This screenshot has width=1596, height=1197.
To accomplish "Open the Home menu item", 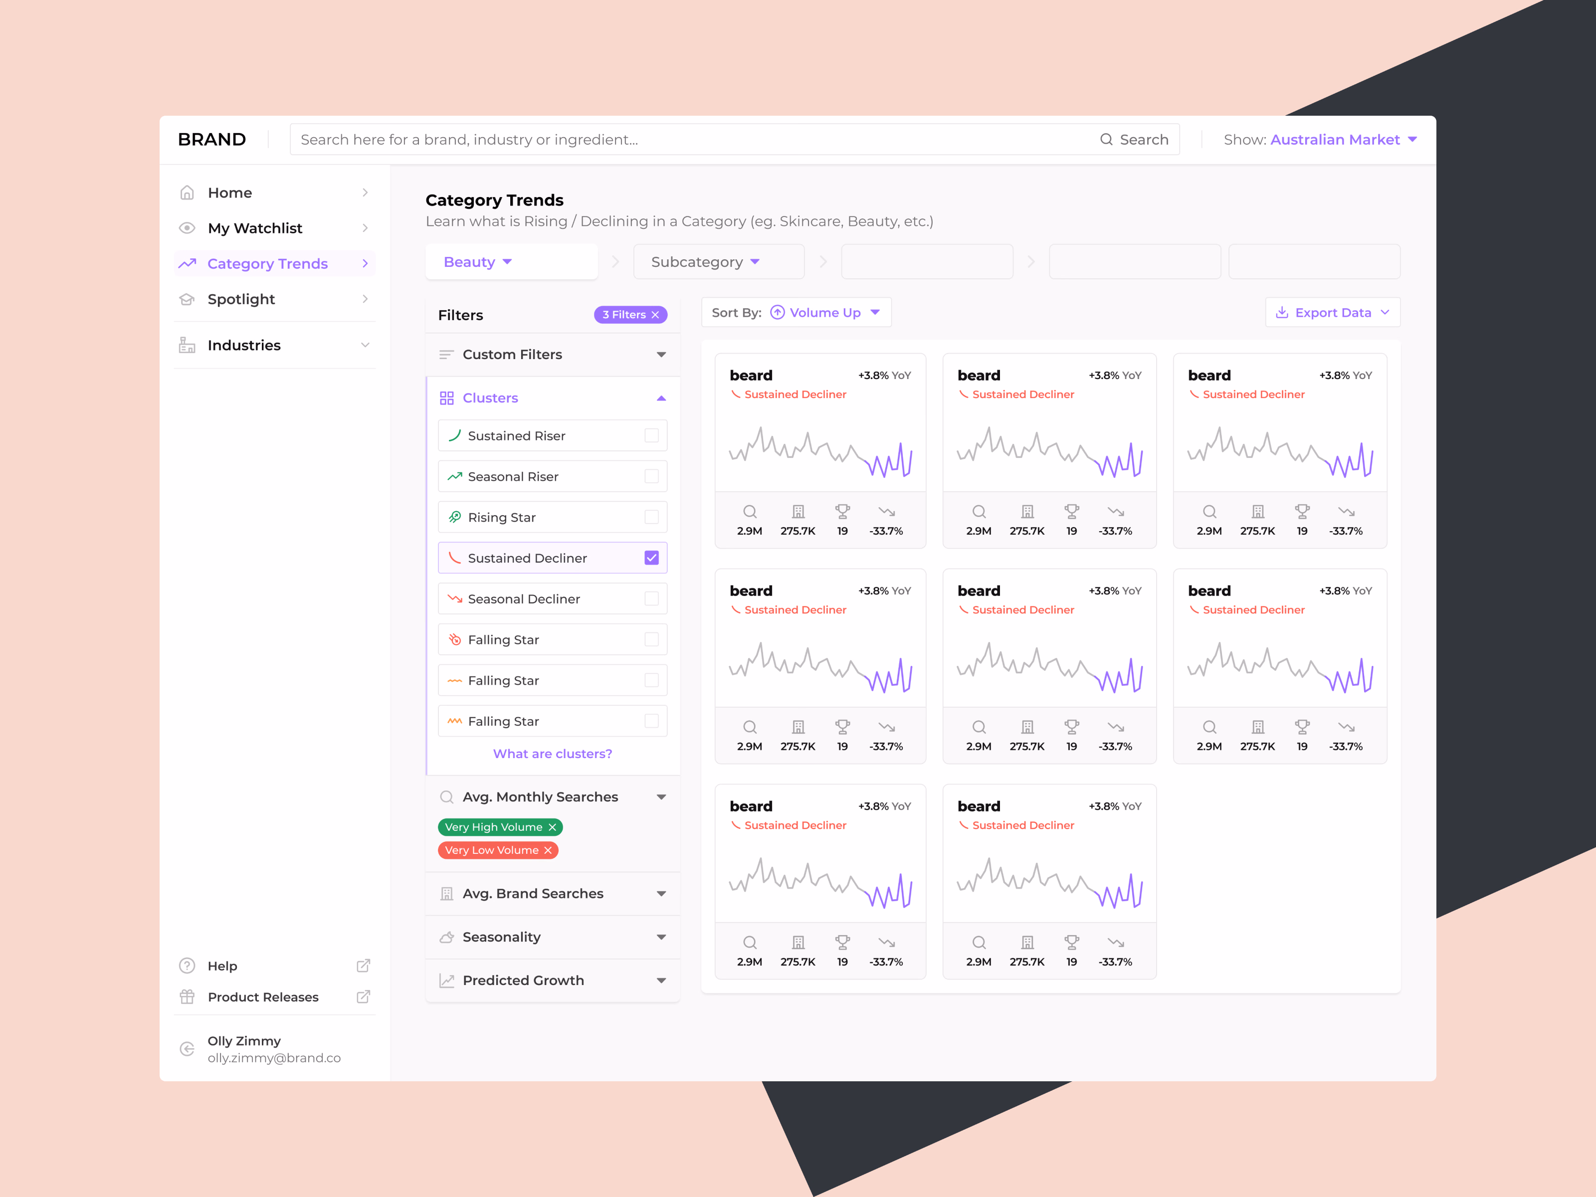I will 274,193.
